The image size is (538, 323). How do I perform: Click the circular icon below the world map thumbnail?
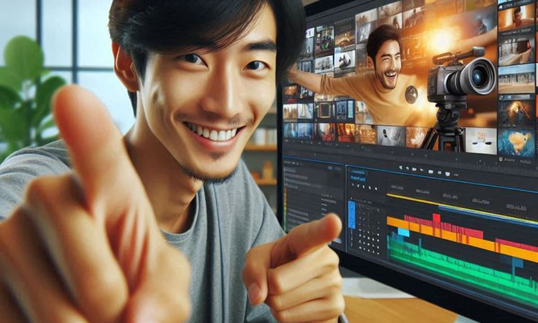(x=501, y=158)
